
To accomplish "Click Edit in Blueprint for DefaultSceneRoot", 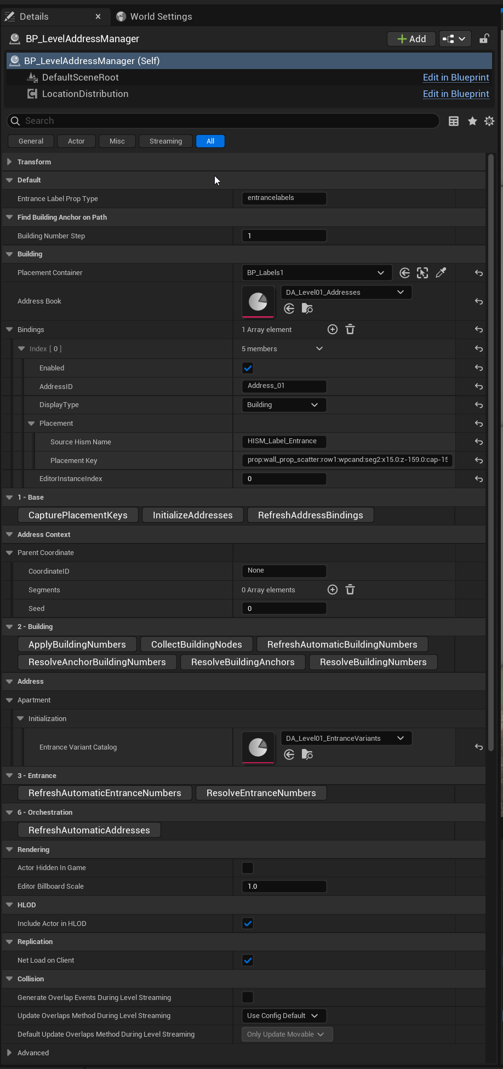I will pos(456,77).
